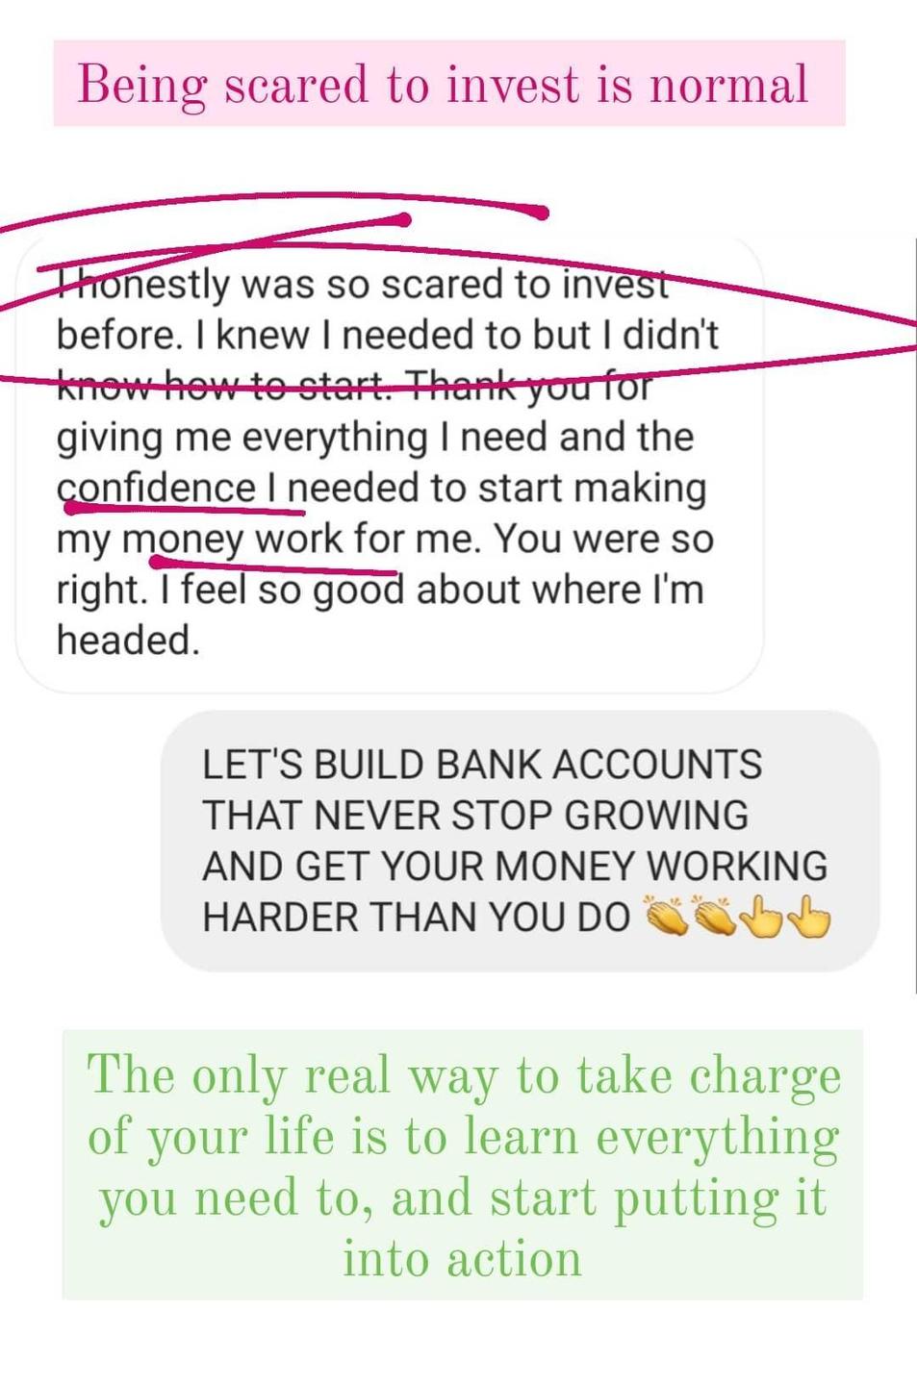Click 'THAT NEVER STOP GROWING' text line

pos(475,816)
